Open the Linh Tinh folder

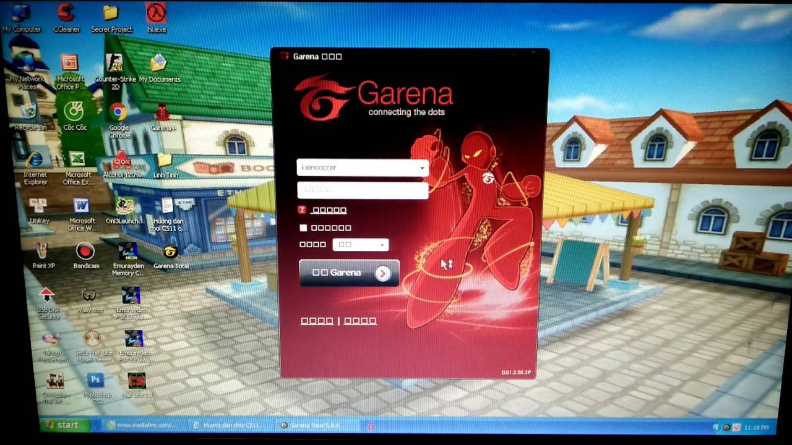point(165,165)
